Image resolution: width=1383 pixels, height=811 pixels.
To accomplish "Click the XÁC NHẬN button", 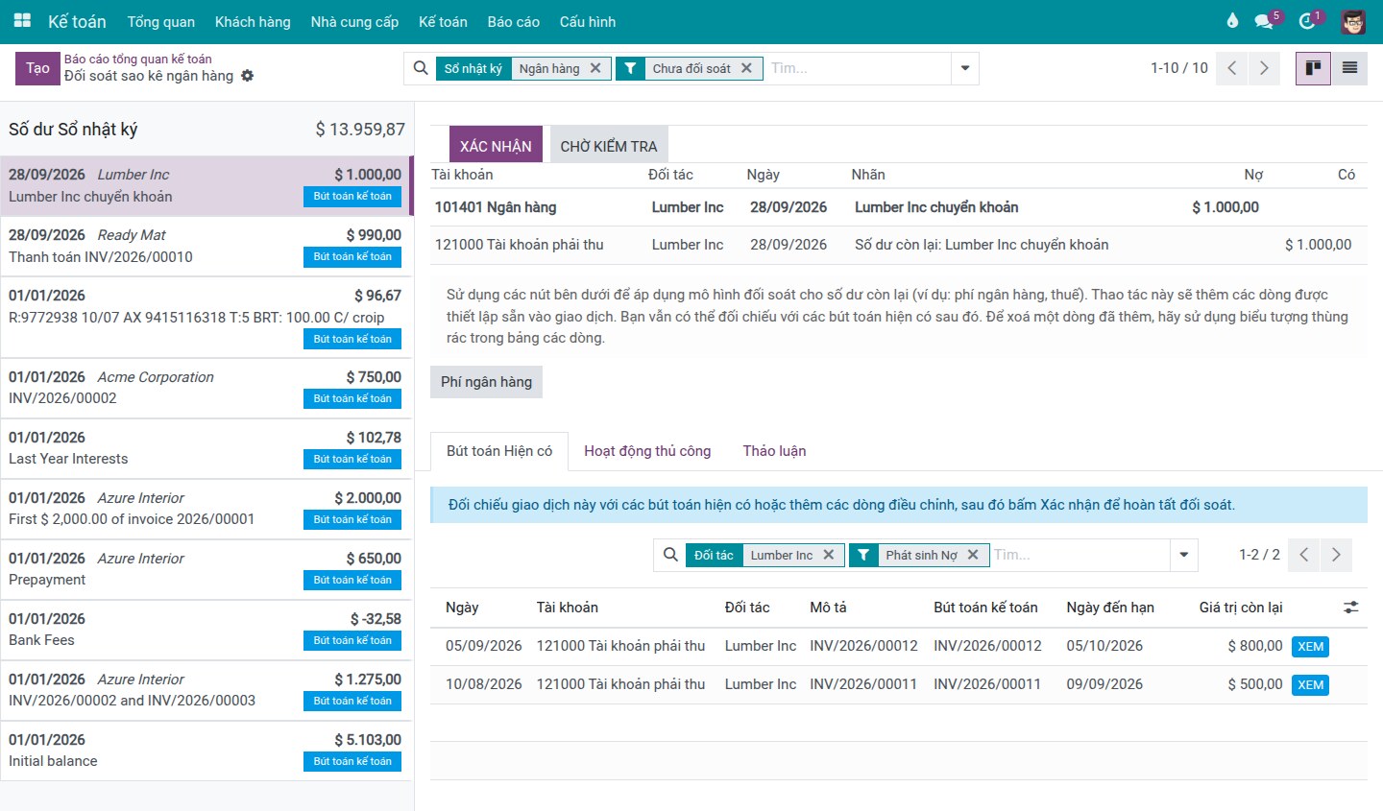I will coord(496,146).
